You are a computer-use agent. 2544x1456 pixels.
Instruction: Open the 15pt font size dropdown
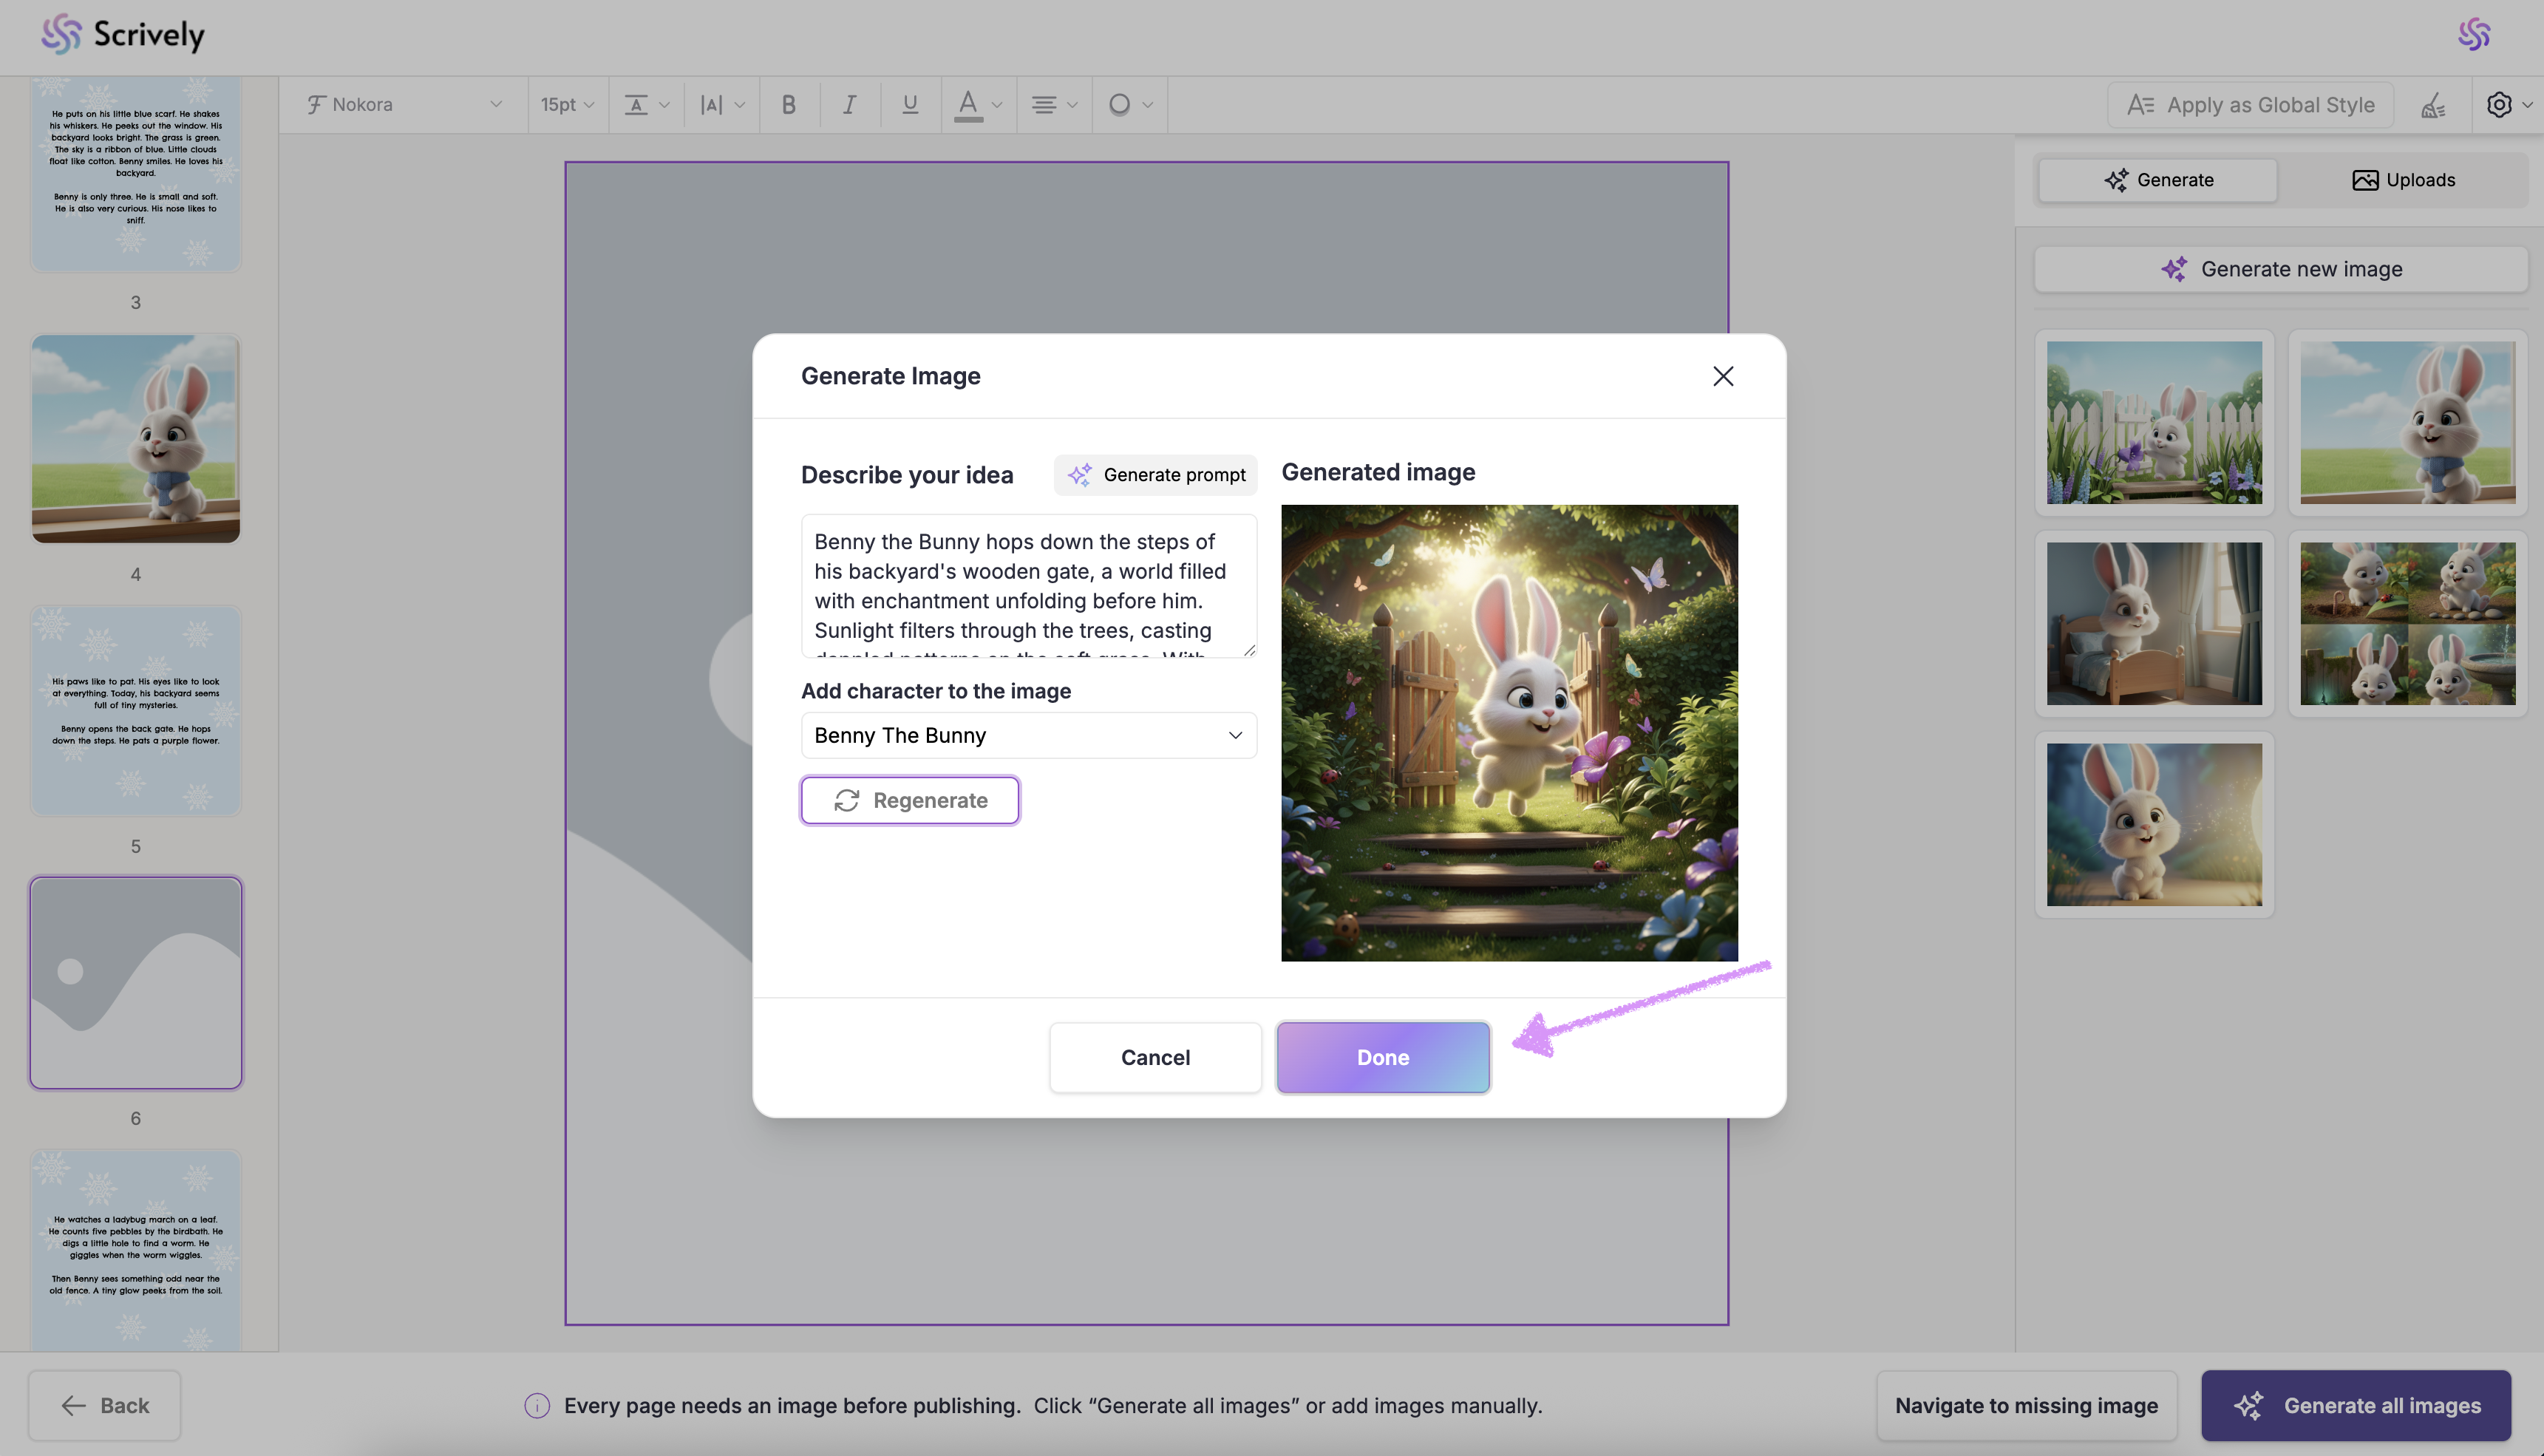click(567, 104)
